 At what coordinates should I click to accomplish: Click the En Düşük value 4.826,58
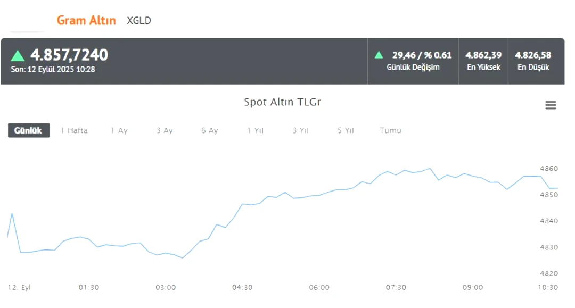pyautogui.click(x=533, y=55)
